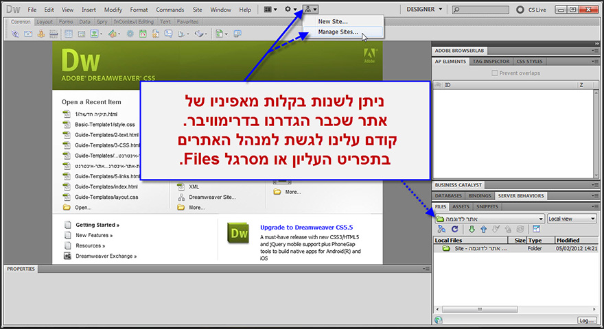Select the Site folder row in Files
Viewport: 604px width, 329px height.
(515, 249)
